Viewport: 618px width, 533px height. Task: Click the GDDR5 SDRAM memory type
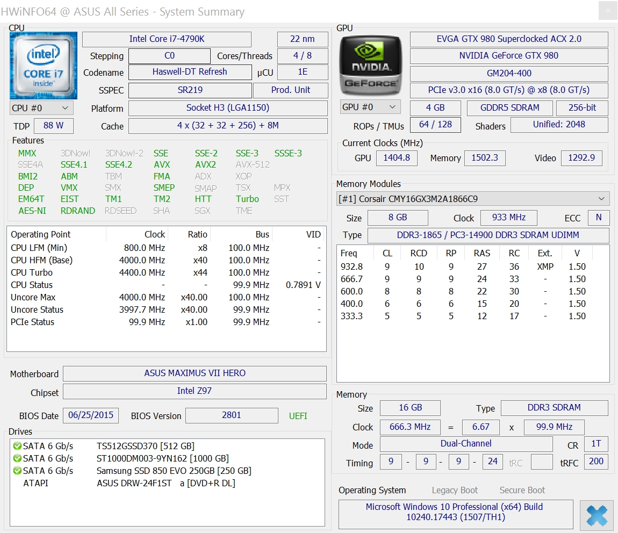pyautogui.click(x=509, y=107)
